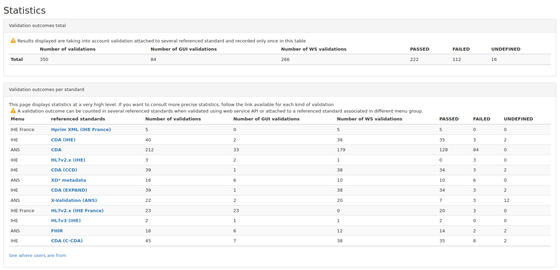This screenshot has width=560, height=270.
Task: Click See where users are from
Action: 37,256
